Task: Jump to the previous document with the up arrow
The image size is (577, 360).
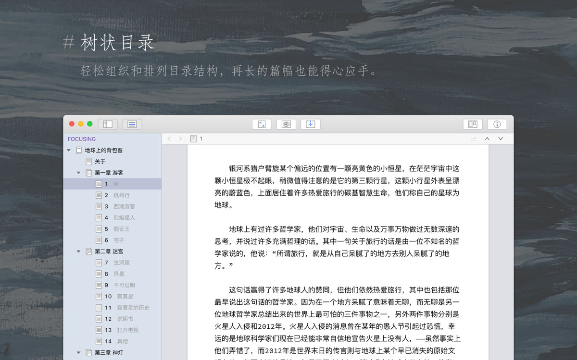Action: point(487,139)
